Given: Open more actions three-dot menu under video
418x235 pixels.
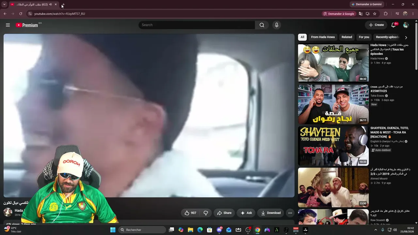Looking at the screenshot, I should point(290,213).
